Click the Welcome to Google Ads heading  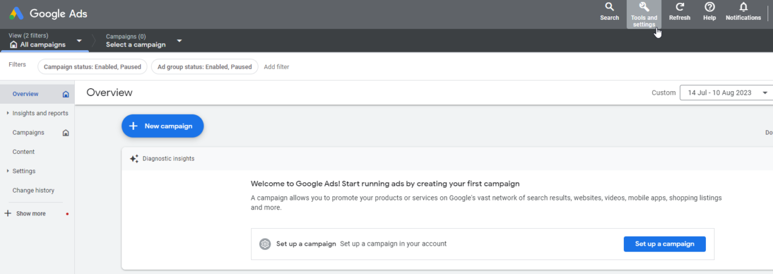click(x=385, y=183)
